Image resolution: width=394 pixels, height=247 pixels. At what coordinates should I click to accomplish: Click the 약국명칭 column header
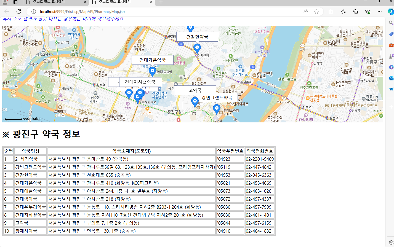pyautogui.click(x=31, y=151)
